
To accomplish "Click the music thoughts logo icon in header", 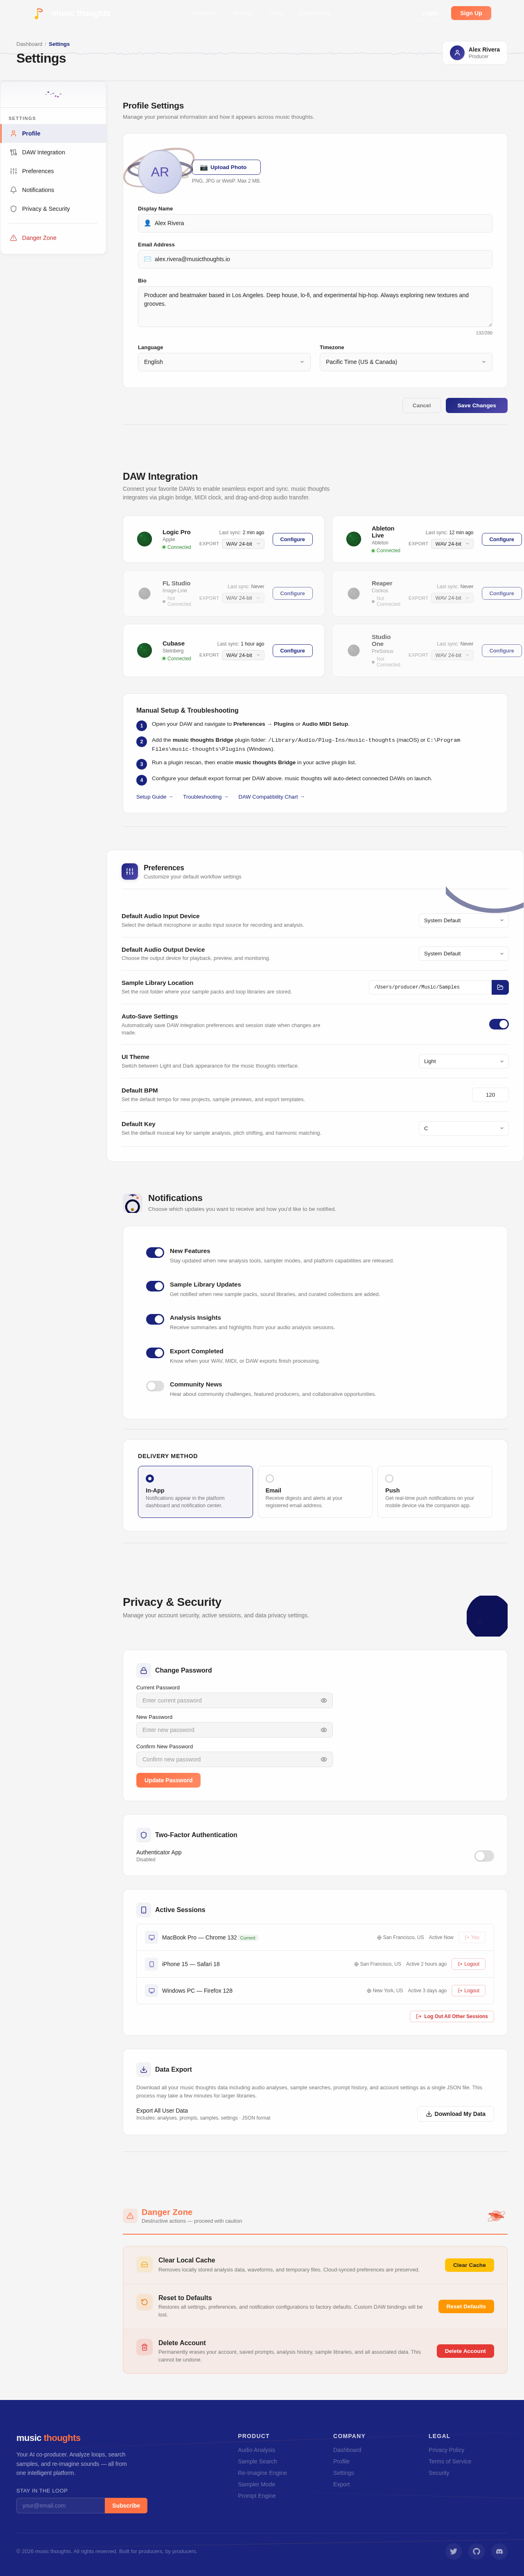I will tap(38, 13).
